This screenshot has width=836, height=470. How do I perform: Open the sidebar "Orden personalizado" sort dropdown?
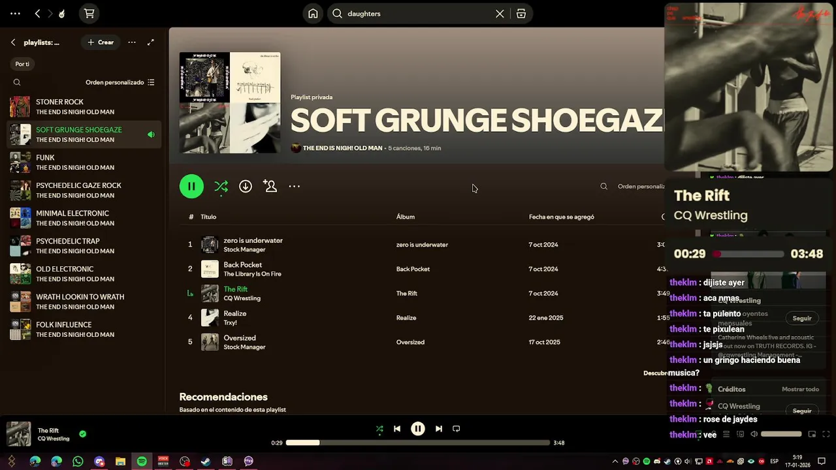point(120,82)
